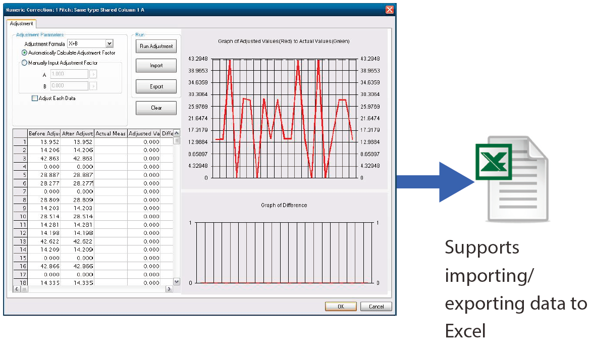Cancel the Numeric Correction dialog

point(376,306)
